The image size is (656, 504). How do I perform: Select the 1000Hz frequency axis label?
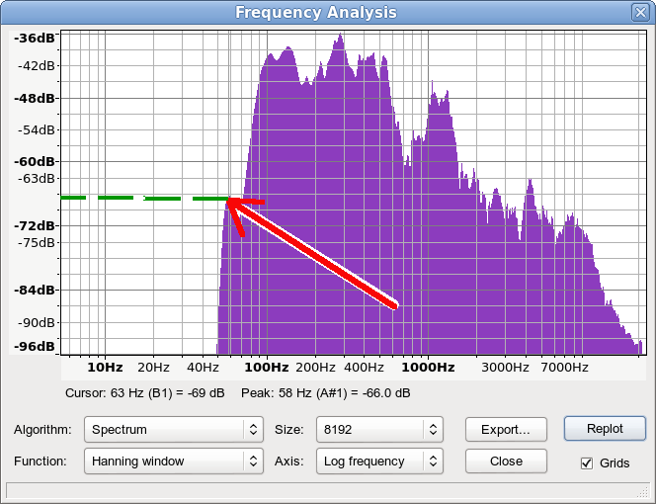click(426, 367)
